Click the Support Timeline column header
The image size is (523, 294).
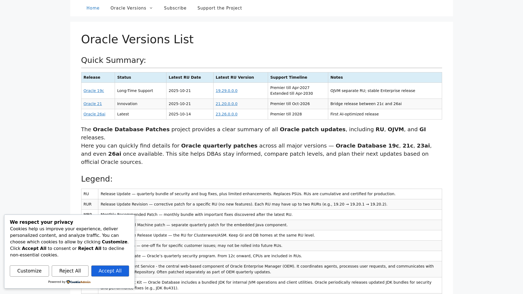pos(298,77)
